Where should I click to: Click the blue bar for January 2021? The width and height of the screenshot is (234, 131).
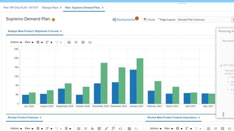(x=133, y=87)
